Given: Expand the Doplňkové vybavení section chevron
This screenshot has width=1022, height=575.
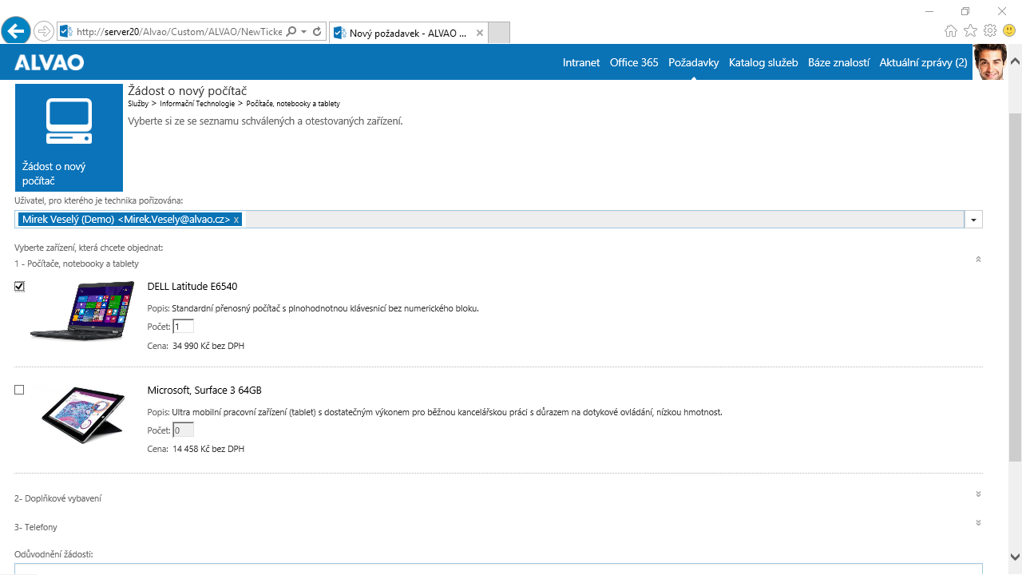Looking at the screenshot, I should 978,494.
